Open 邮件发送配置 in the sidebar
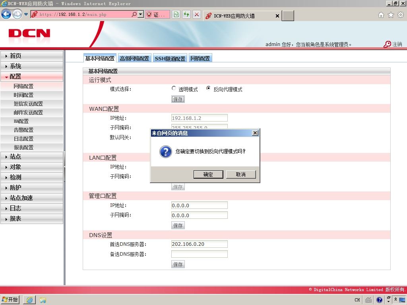 [32, 112]
